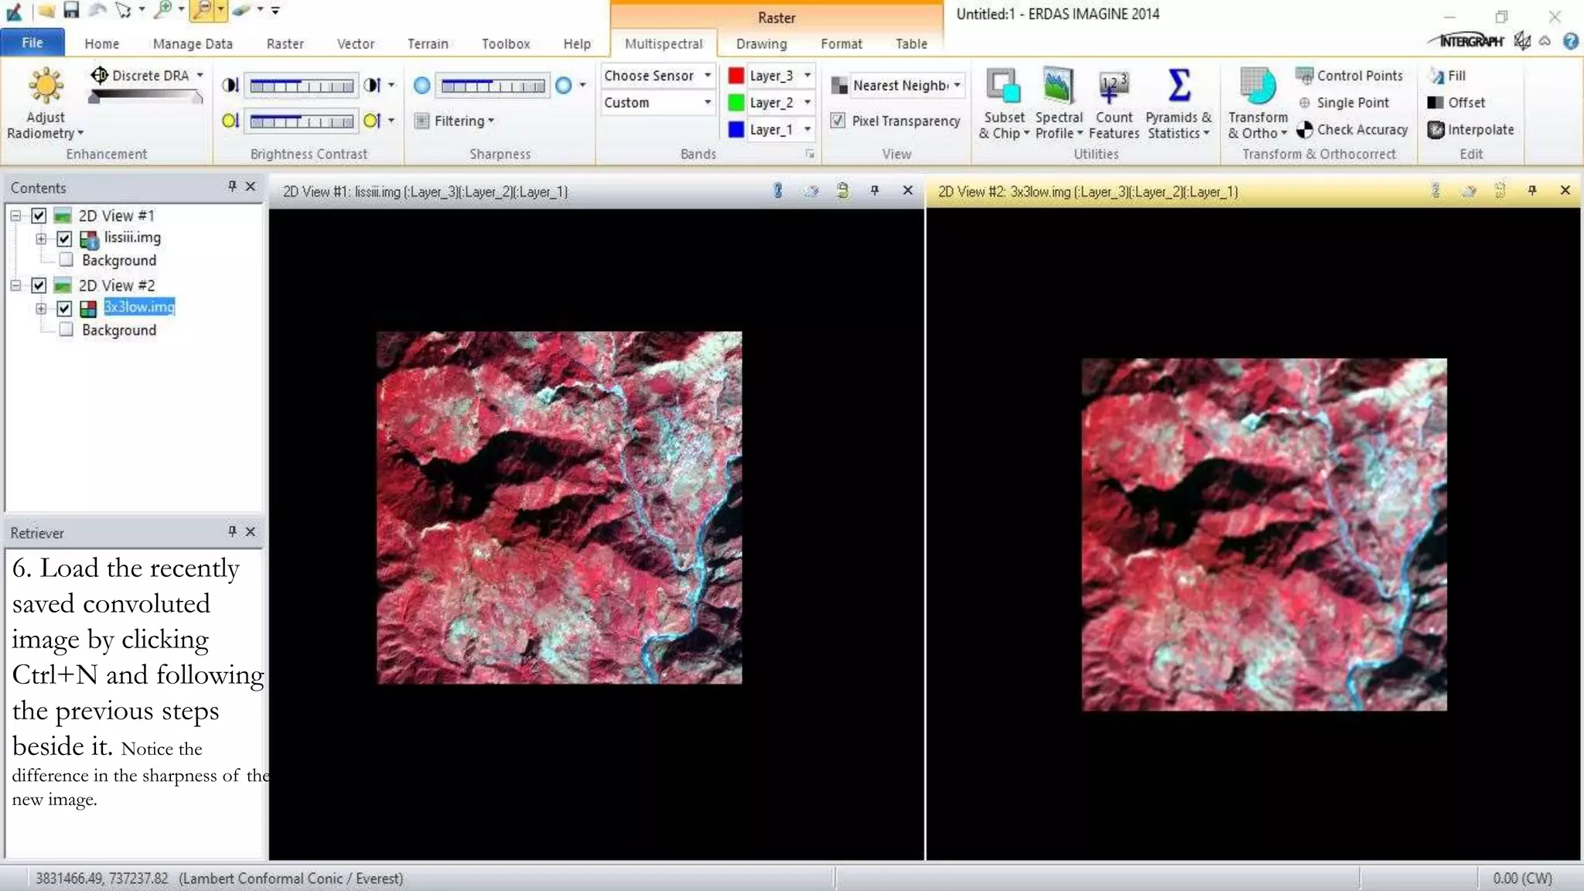Switch to the Terrain ribbon tab
This screenshot has width=1584, height=891.
pyautogui.click(x=428, y=44)
